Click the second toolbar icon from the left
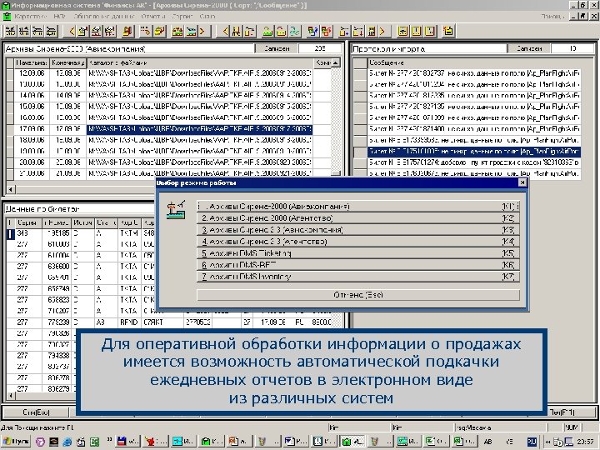The image size is (600, 450). 24,32
